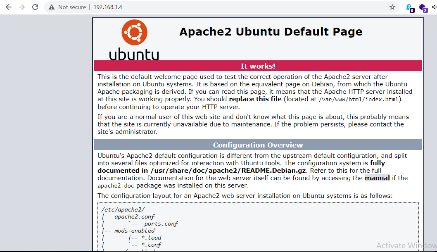Click the /etc/apache2/ root entry
The width and height of the screenshot is (437, 252).
[x=123, y=209]
